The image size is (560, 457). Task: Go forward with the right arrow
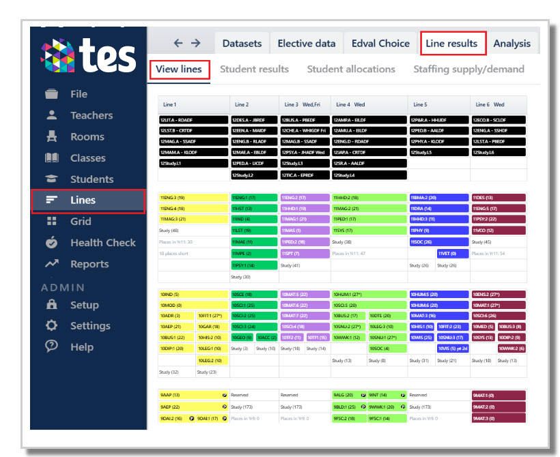coord(196,43)
